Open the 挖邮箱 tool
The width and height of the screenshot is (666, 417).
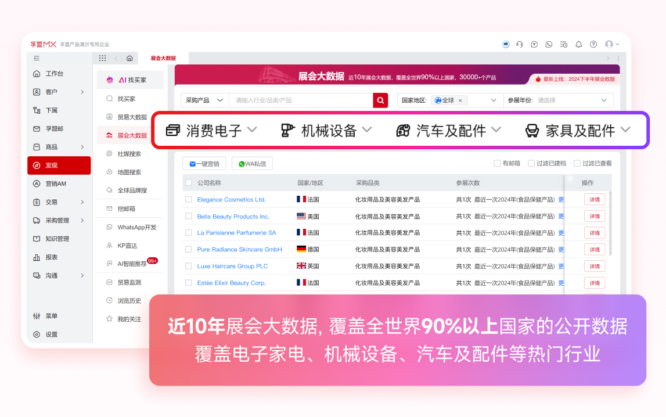point(128,208)
